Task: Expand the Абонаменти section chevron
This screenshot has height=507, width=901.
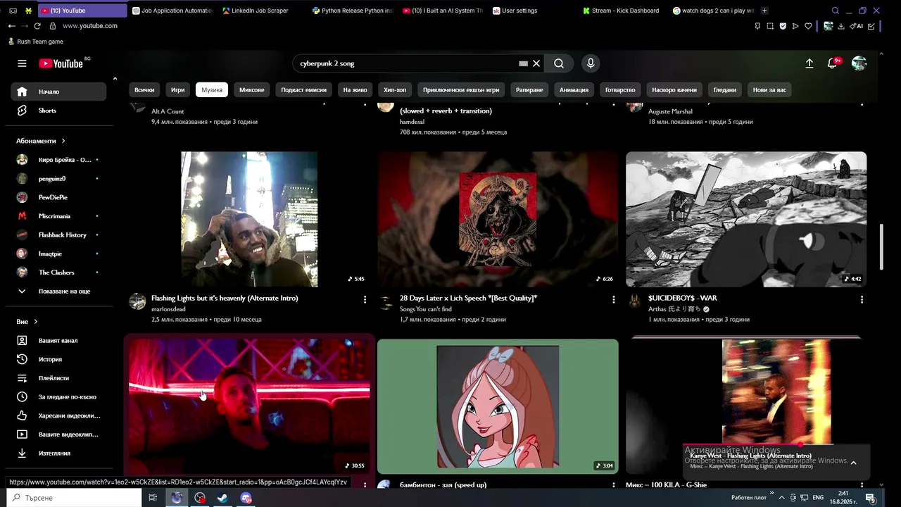Action: [x=63, y=141]
